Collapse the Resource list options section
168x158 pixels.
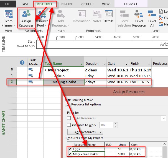pyautogui.click(x=67, y=105)
